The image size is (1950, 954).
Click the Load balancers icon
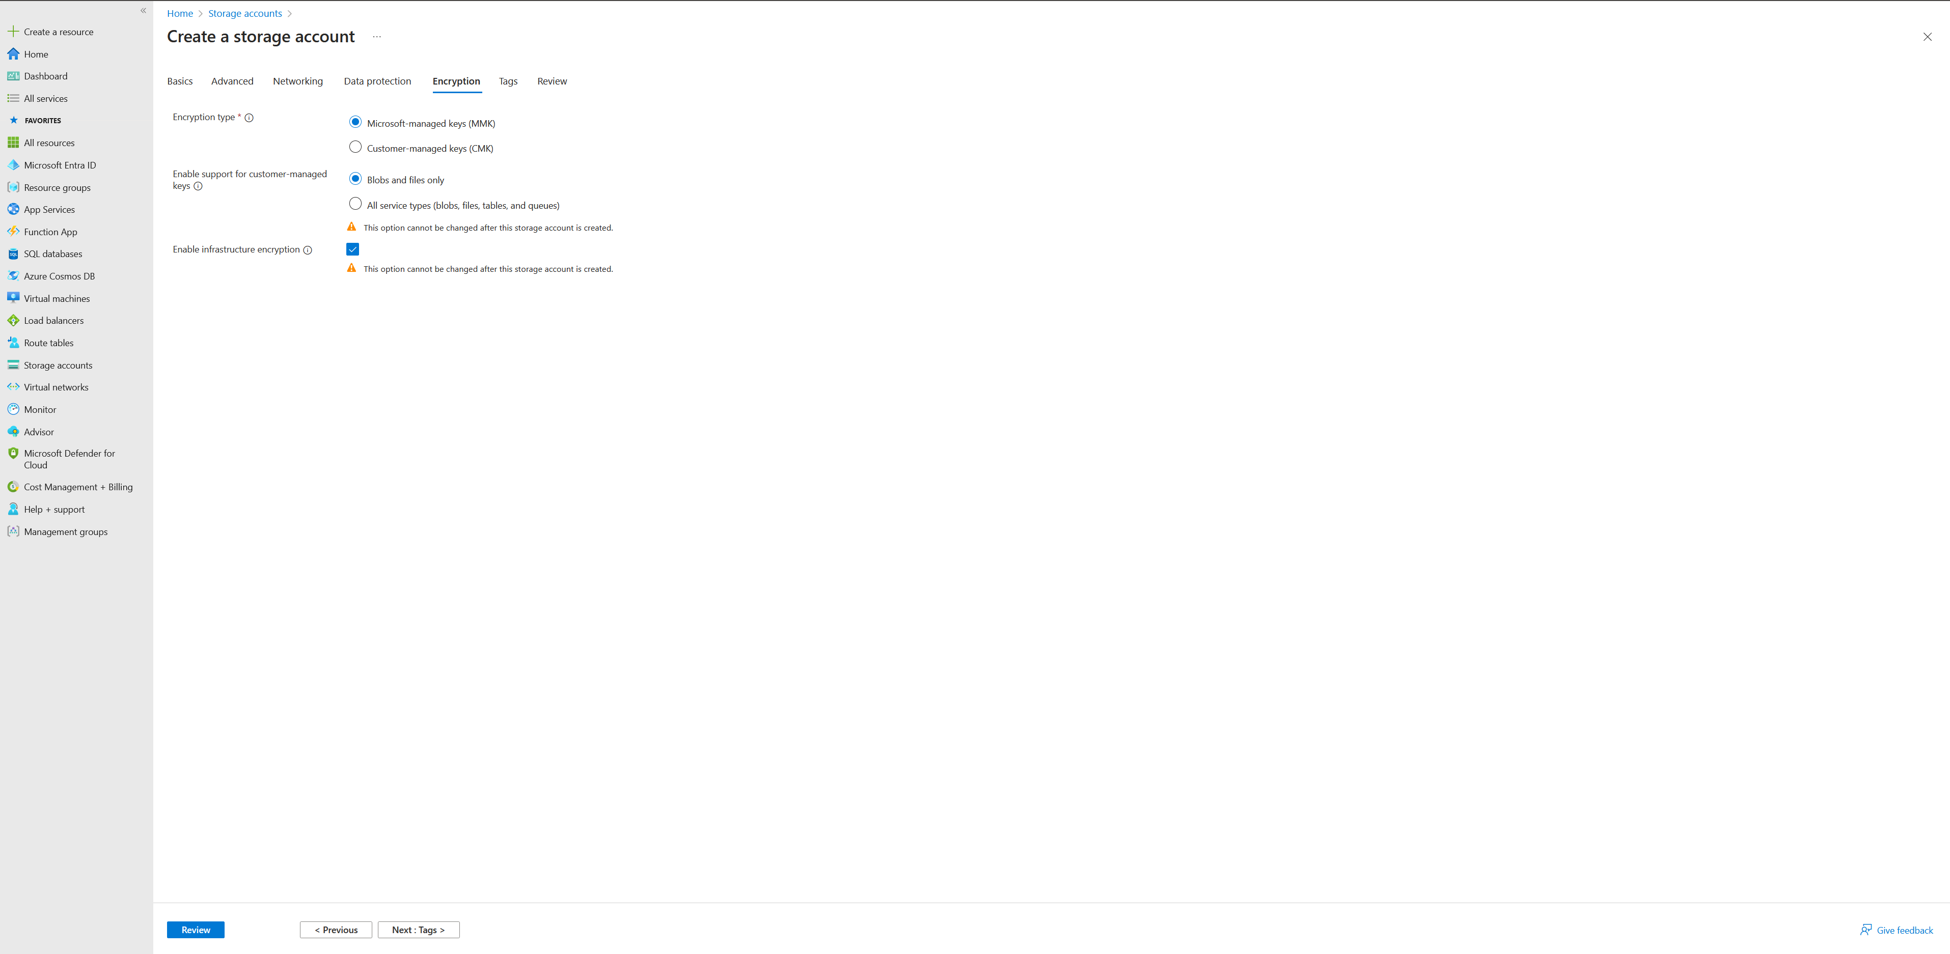coord(14,320)
